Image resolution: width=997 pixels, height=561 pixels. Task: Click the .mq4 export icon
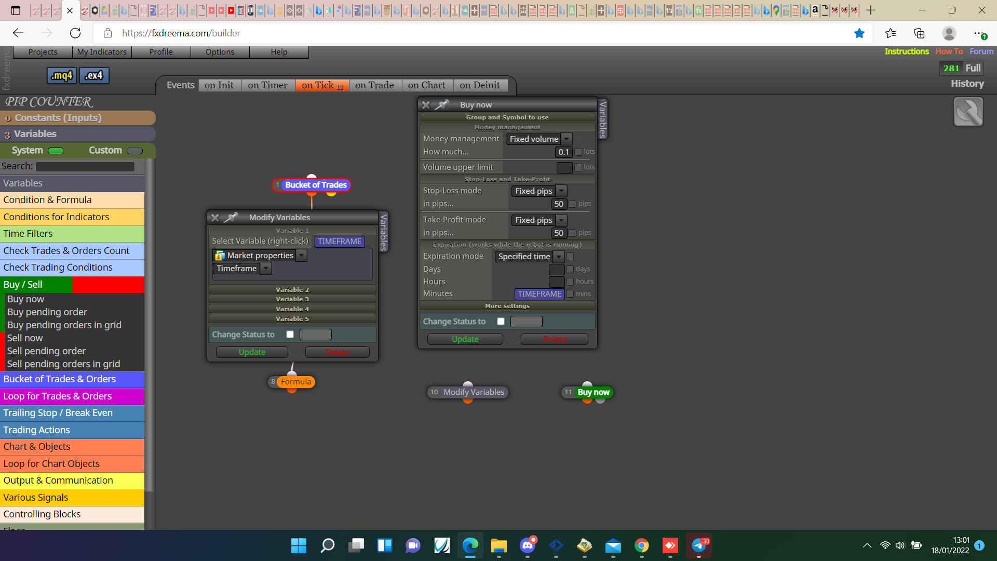coord(62,76)
